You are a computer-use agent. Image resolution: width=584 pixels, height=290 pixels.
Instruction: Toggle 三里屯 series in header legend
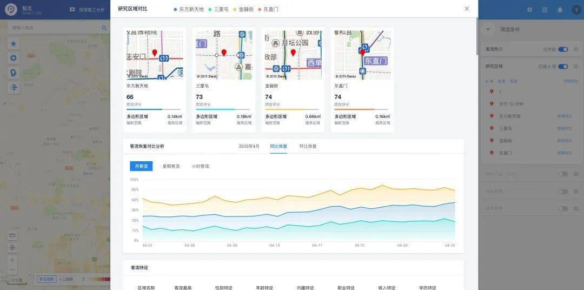pos(218,9)
